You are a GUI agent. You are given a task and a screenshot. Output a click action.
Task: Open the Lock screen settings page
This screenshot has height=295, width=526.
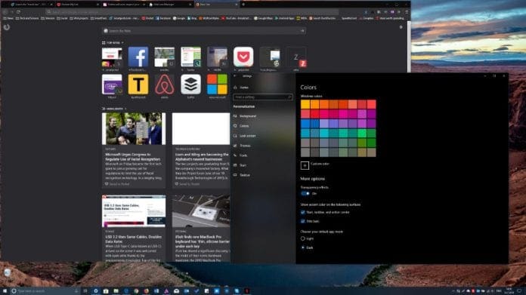pos(248,136)
